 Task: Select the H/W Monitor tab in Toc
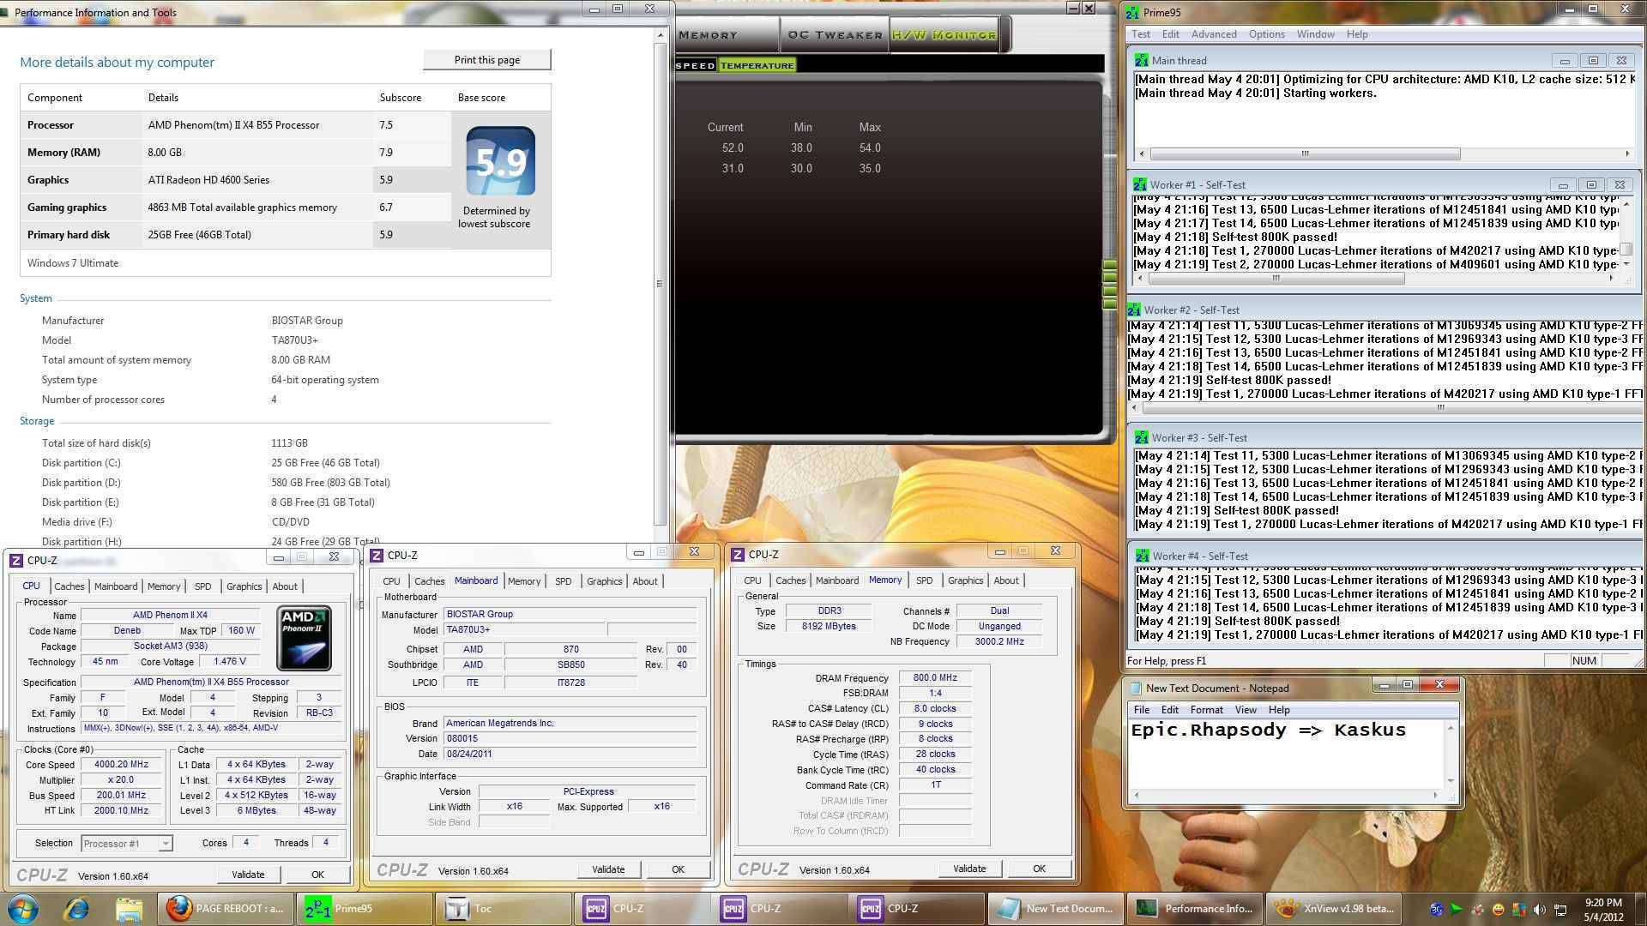tap(944, 35)
